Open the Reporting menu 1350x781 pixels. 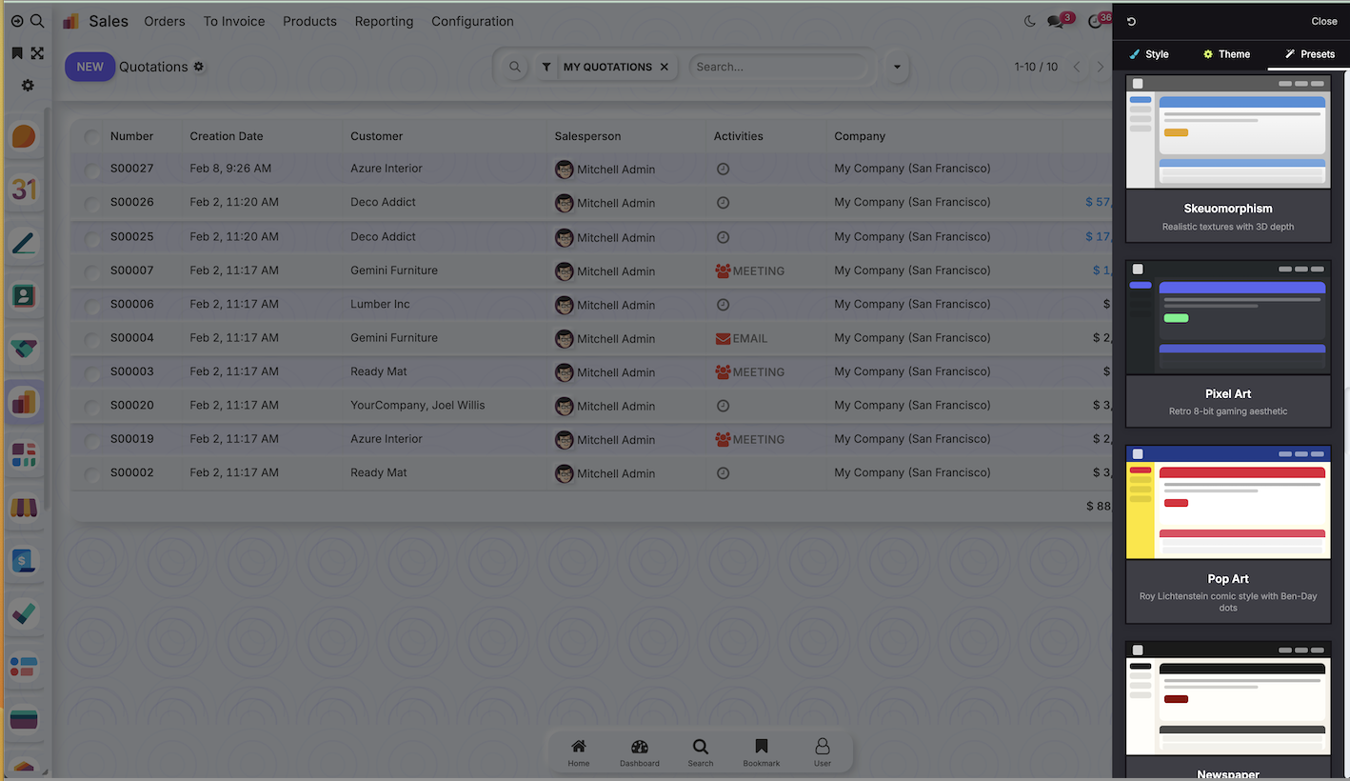[x=384, y=21]
